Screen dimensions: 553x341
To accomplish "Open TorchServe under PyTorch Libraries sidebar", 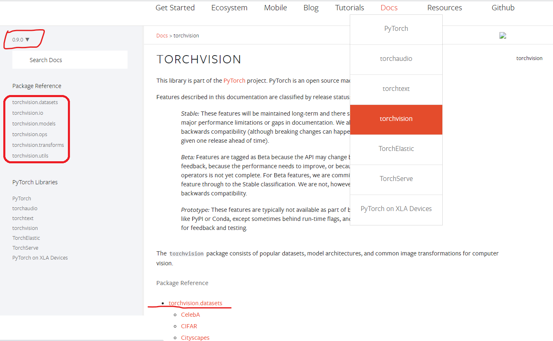I will click(x=25, y=248).
